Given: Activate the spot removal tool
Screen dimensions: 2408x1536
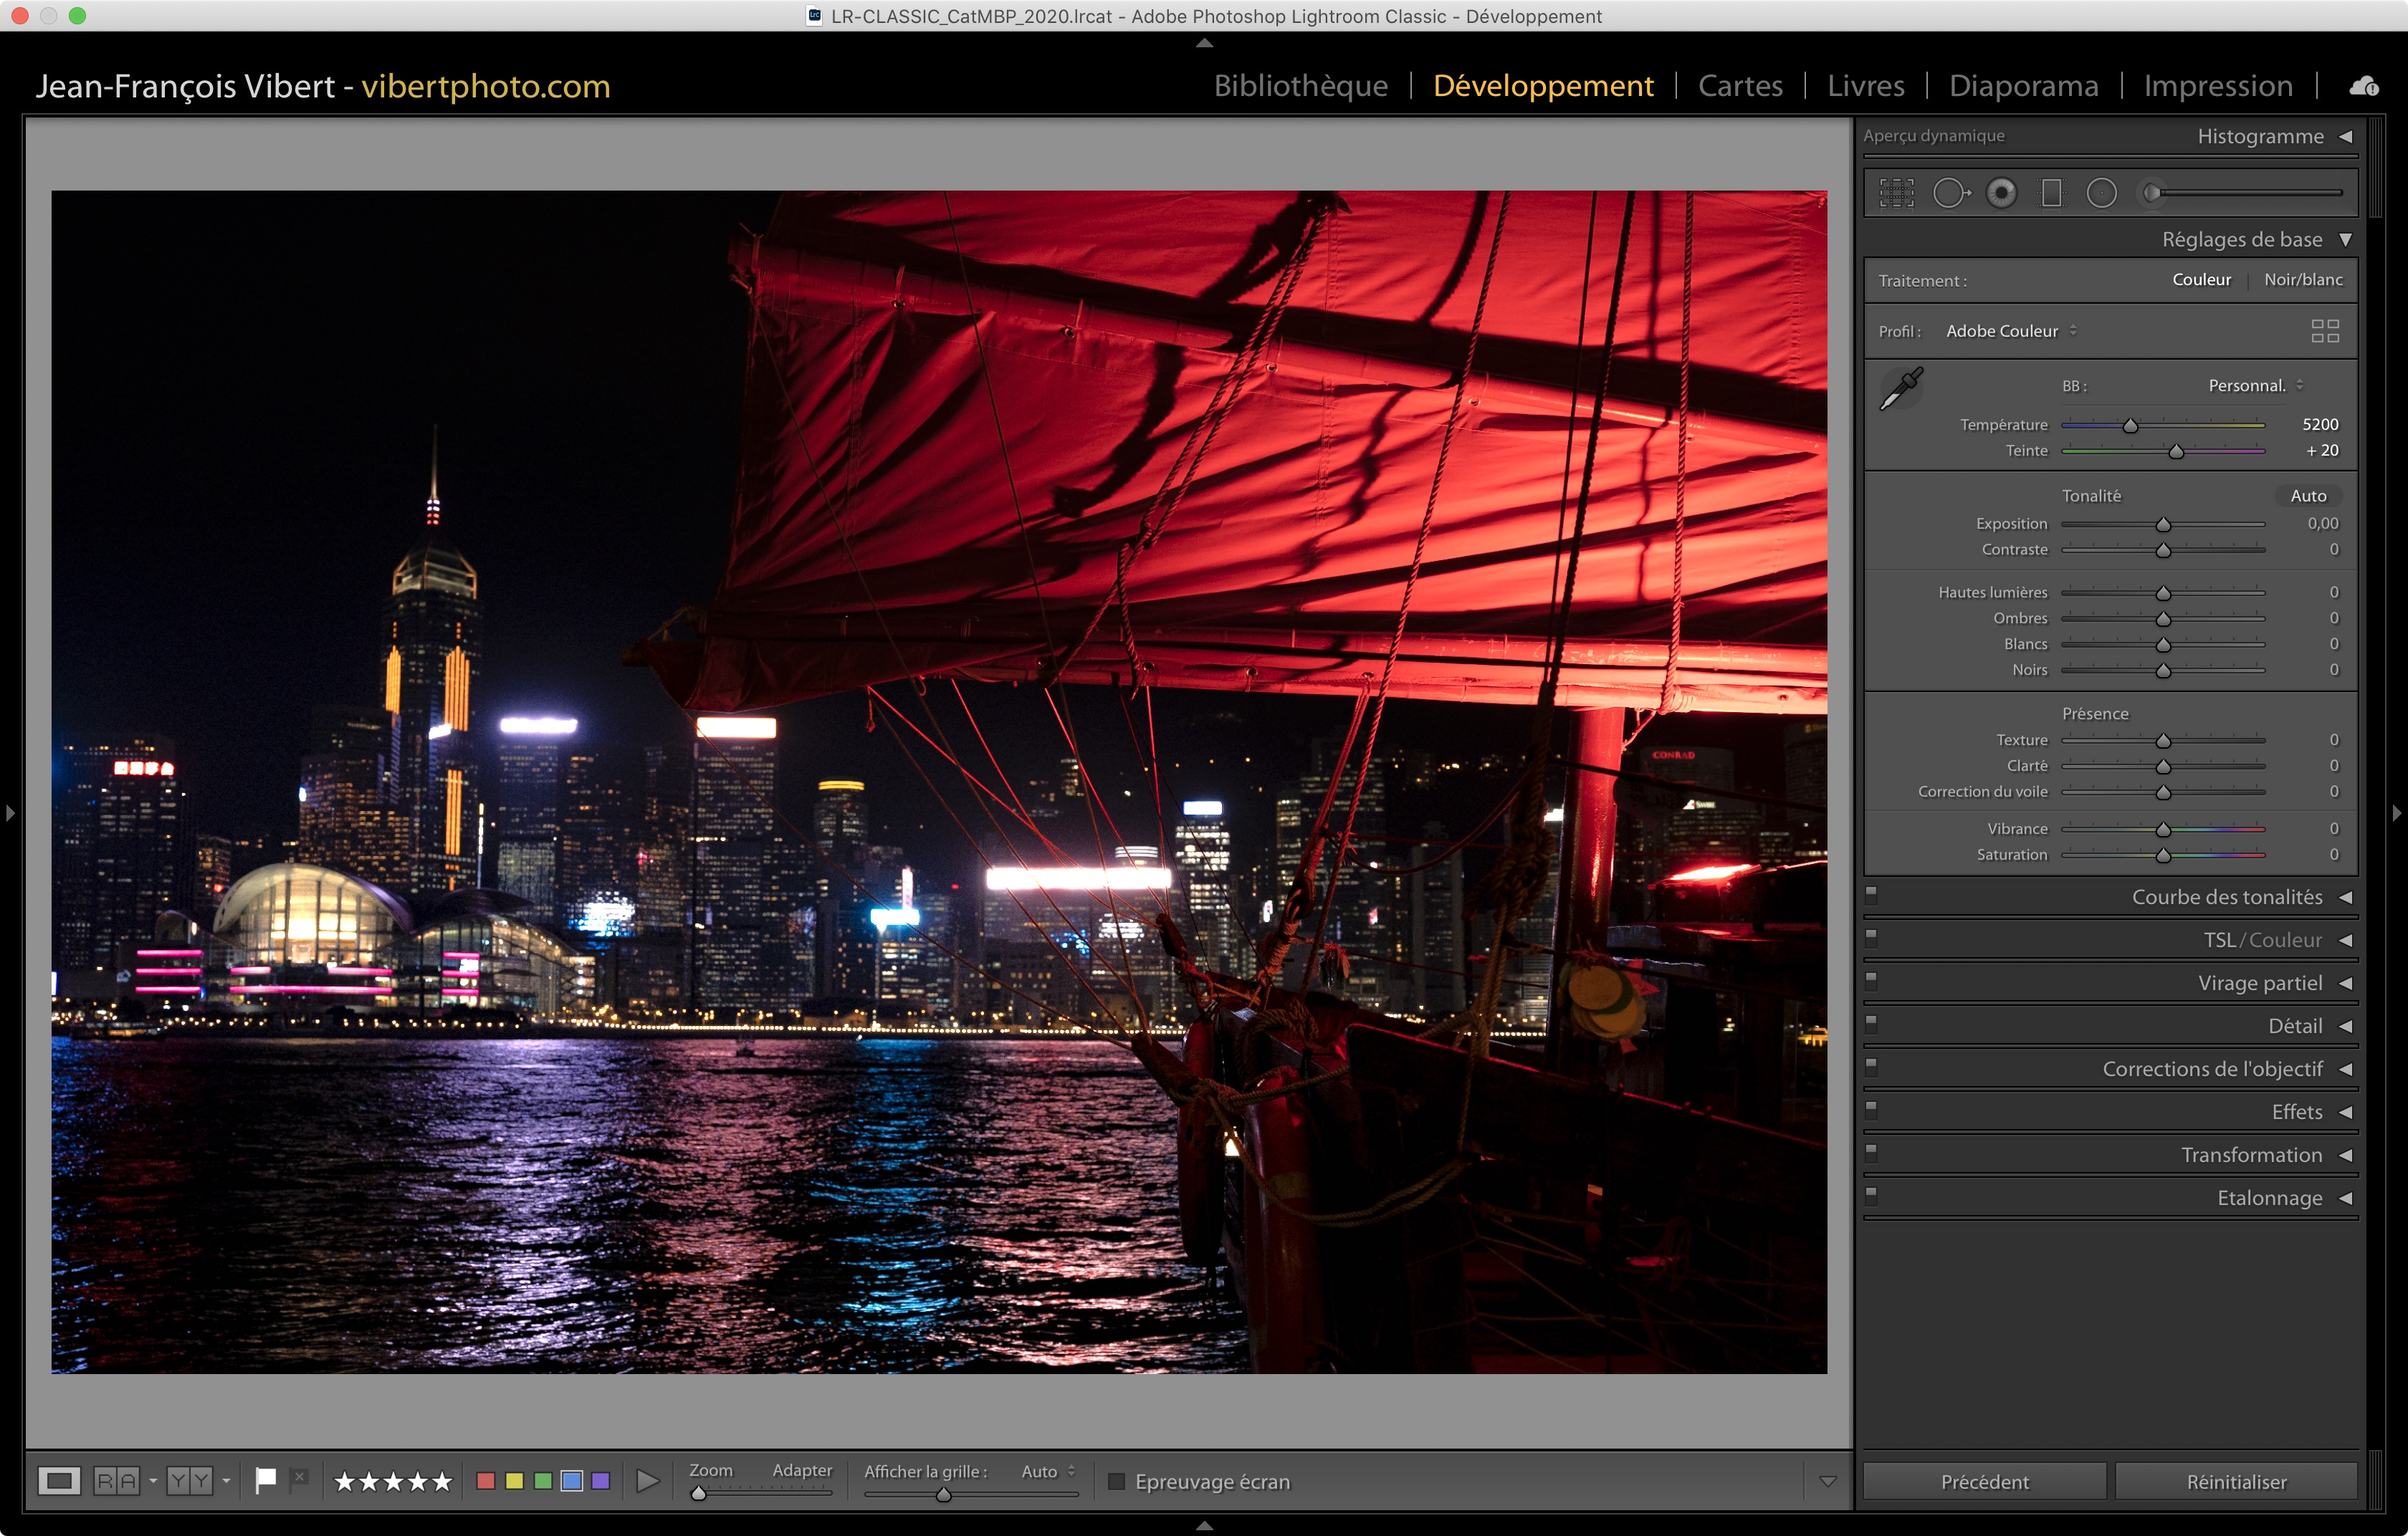Looking at the screenshot, I should 1950,193.
